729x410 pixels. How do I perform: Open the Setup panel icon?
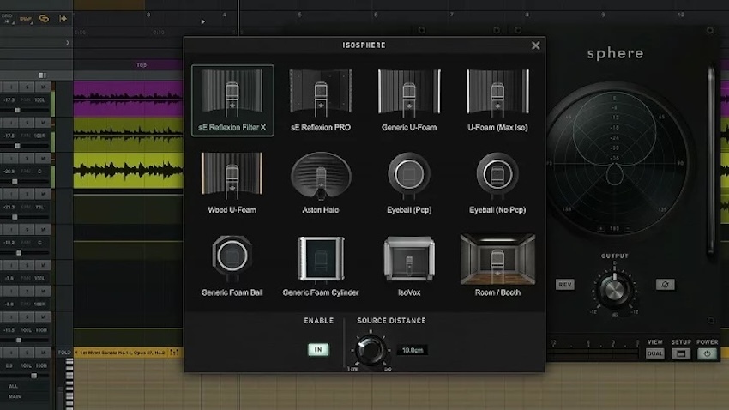click(681, 353)
